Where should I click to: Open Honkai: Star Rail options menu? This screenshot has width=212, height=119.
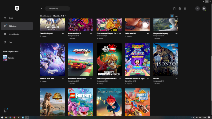(63, 79)
